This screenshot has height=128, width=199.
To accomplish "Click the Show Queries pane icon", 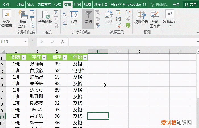I will (32, 12).
